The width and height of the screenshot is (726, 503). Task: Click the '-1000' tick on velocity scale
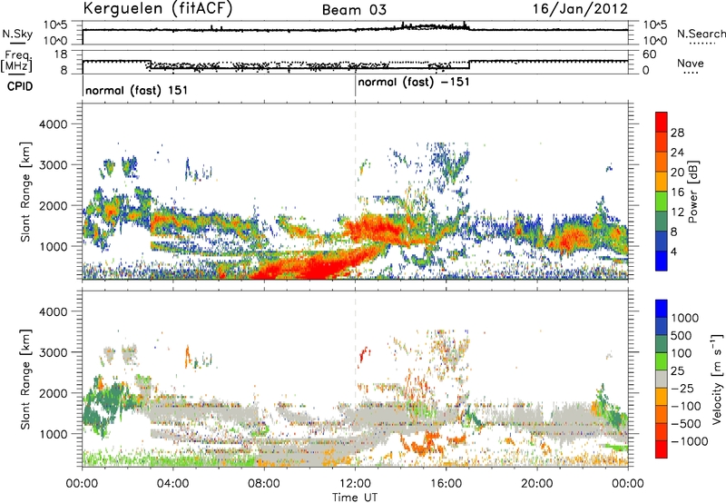click(x=690, y=441)
